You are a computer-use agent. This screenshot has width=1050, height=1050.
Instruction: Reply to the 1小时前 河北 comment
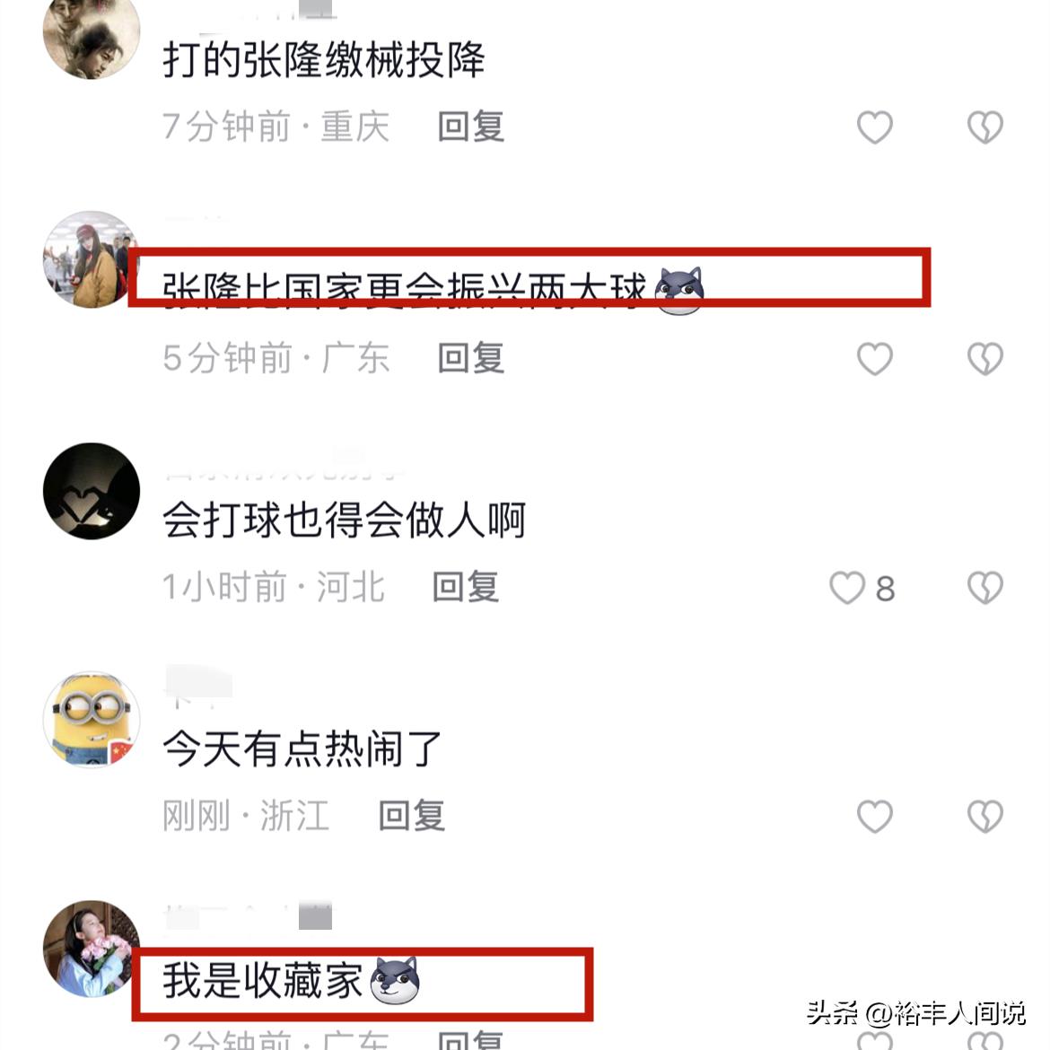(466, 587)
